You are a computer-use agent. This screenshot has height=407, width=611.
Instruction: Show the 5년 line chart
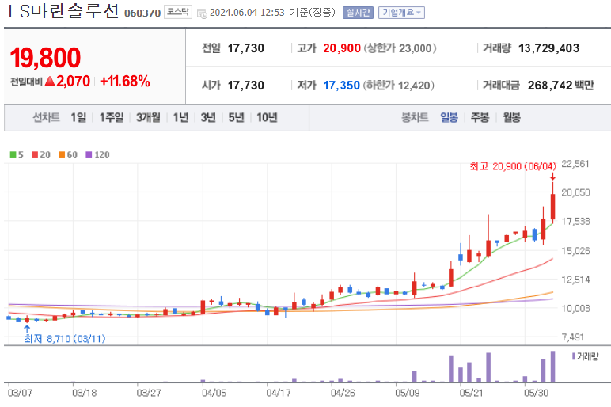click(236, 117)
